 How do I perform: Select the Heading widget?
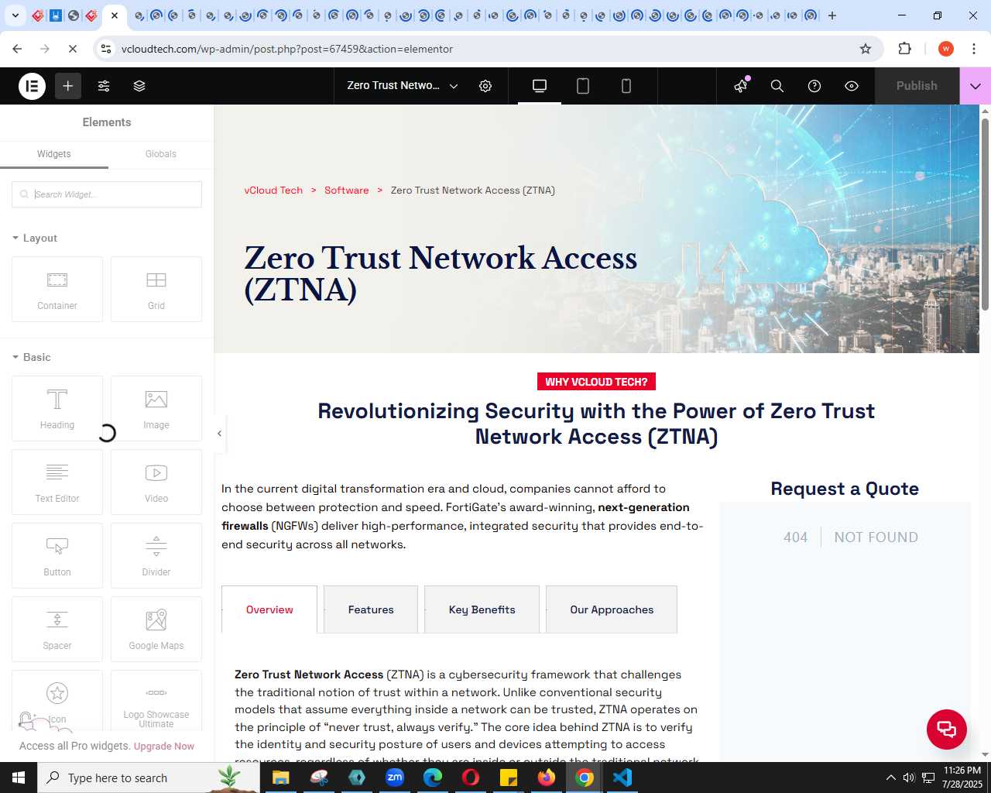[57, 408]
